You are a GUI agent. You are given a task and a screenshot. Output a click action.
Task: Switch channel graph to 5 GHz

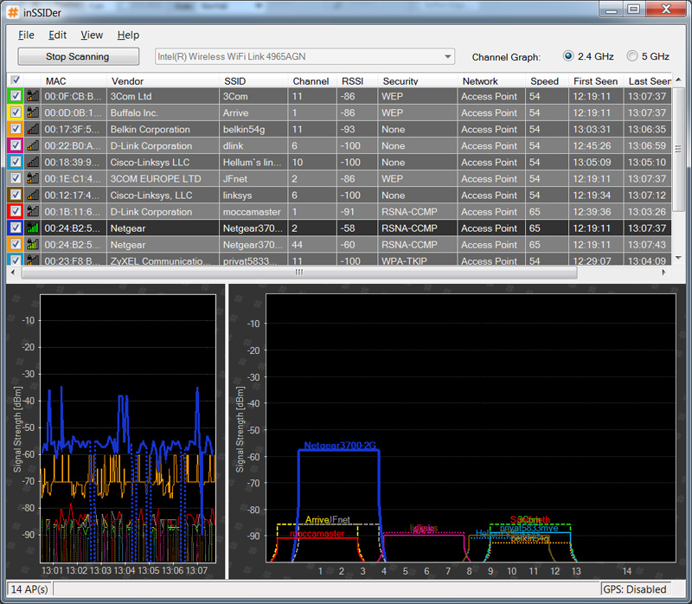coord(631,56)
